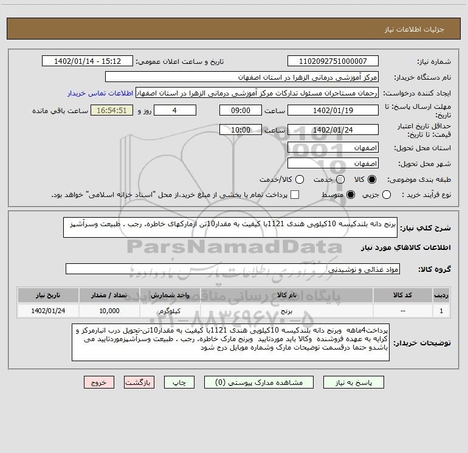Click the ردیف column header
The image size is (468, 453).
(441, 295)
